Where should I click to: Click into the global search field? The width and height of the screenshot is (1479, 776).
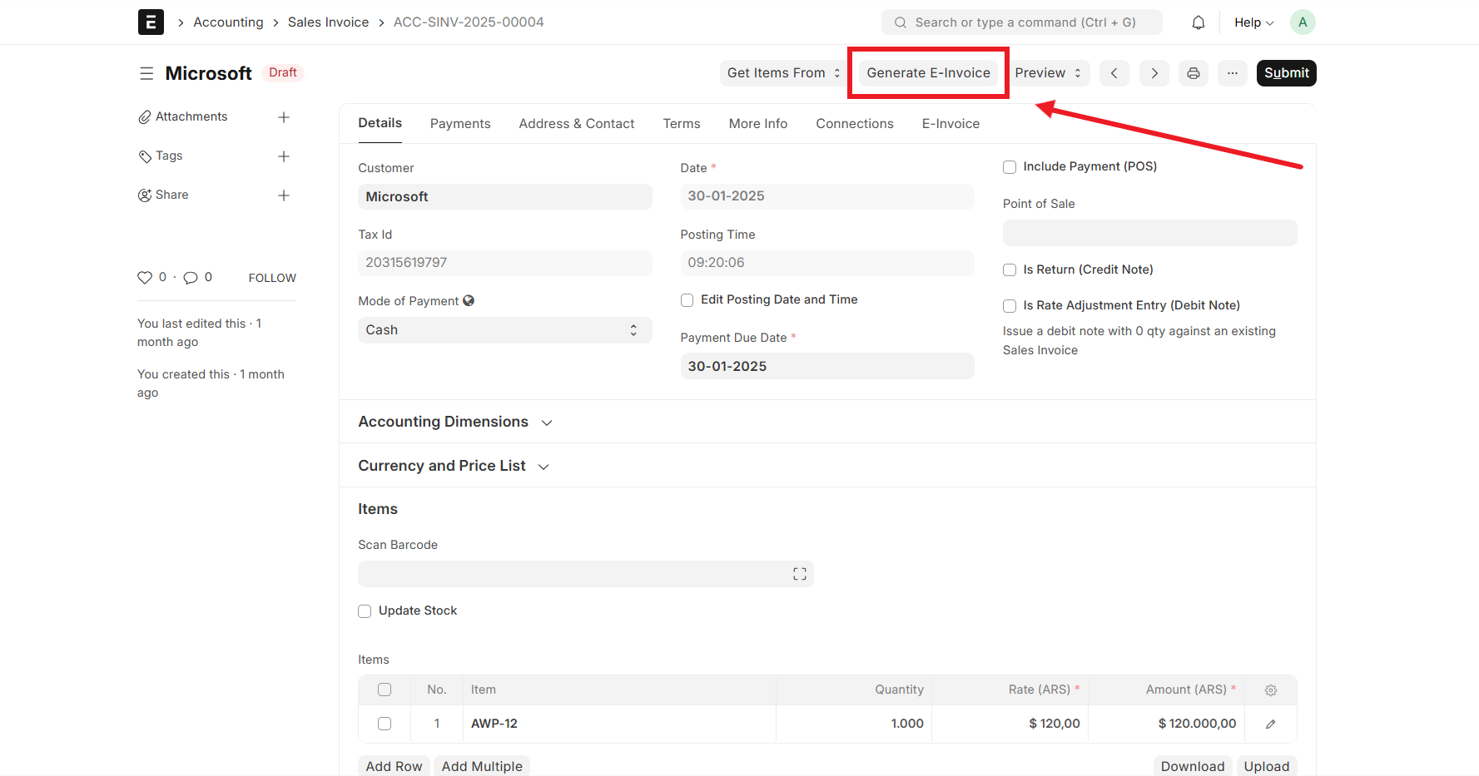(x=1021, y=22)
